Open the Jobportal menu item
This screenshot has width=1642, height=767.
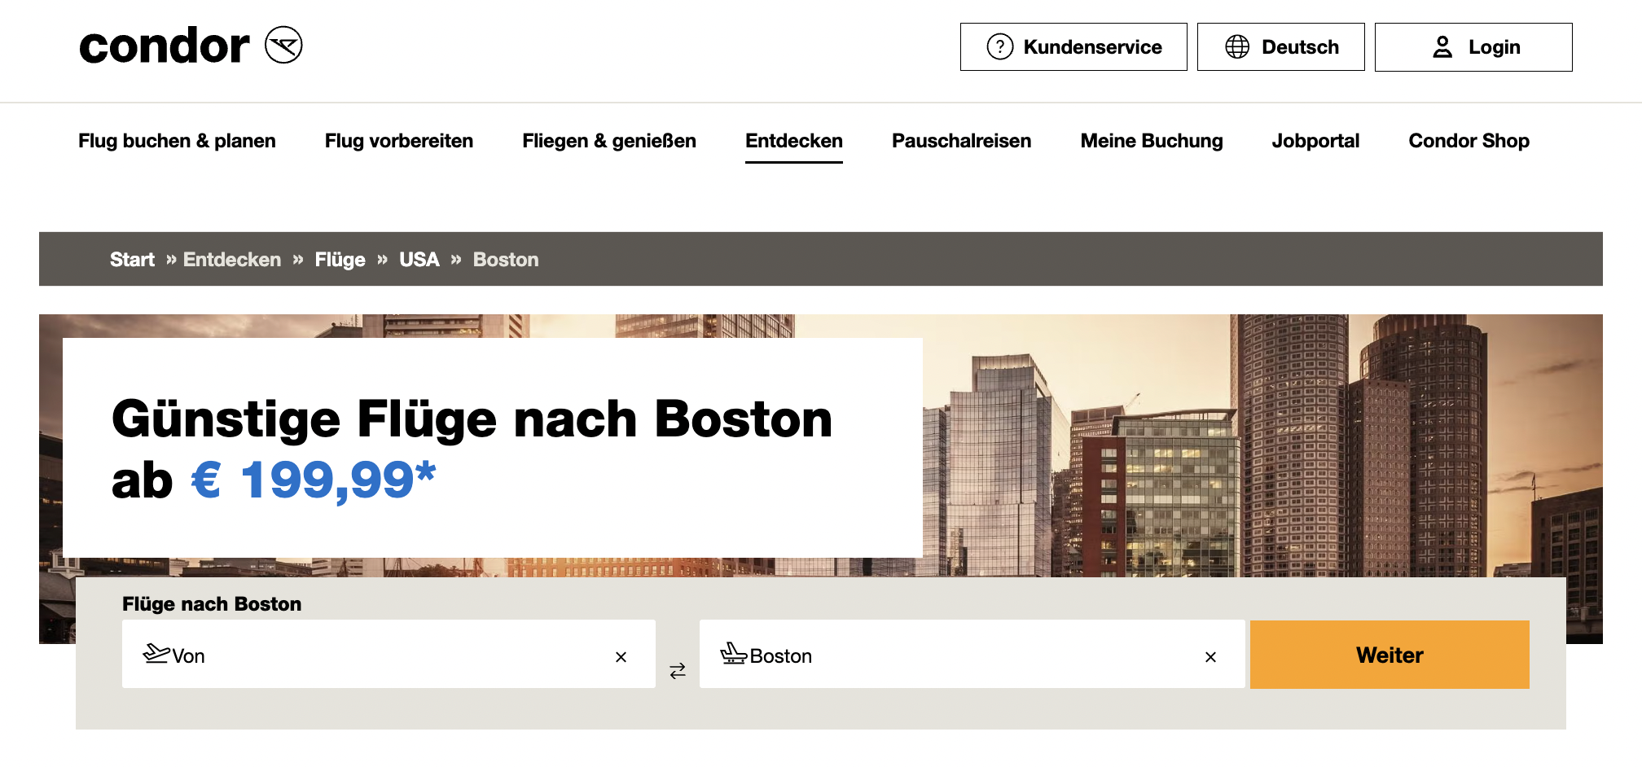click(1315, 141)
